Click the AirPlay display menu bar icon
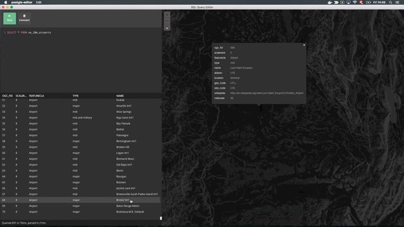404x227 pixels. point(348,3)
